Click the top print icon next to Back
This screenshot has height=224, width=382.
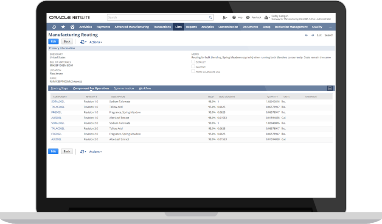point(83,42)
